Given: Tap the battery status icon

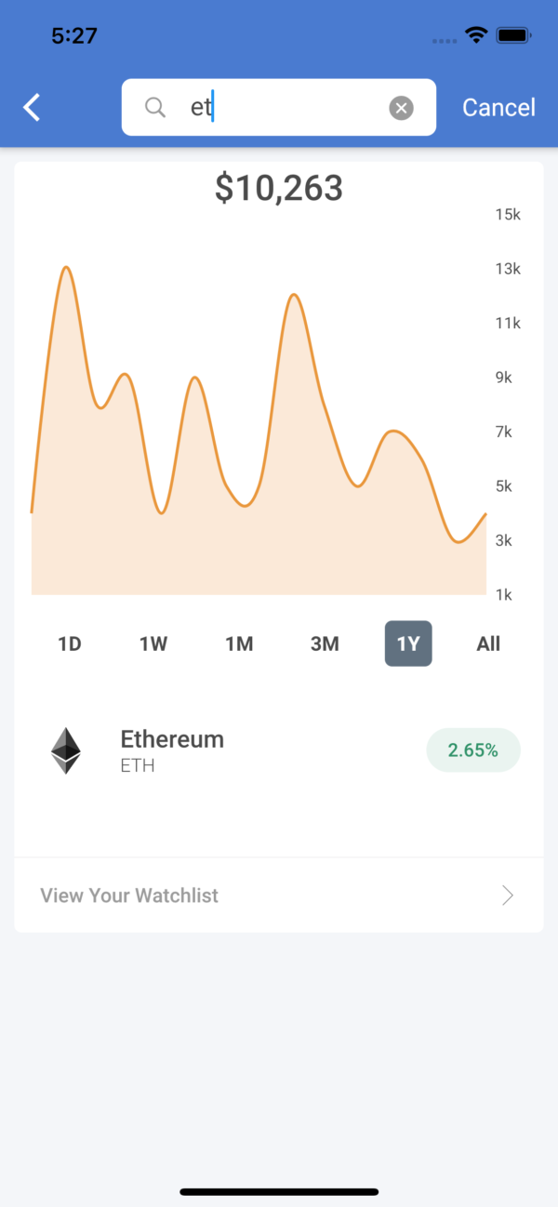Looking at the screenshot, I should point(513,35).
